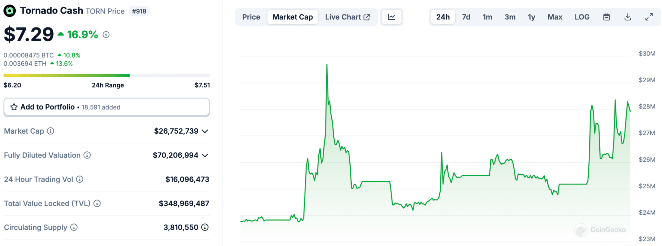Image resolution: width=662 pixels, height=246 pixels.
Task: Open the Live Chart external link
Action: click(x=347, y=17)
